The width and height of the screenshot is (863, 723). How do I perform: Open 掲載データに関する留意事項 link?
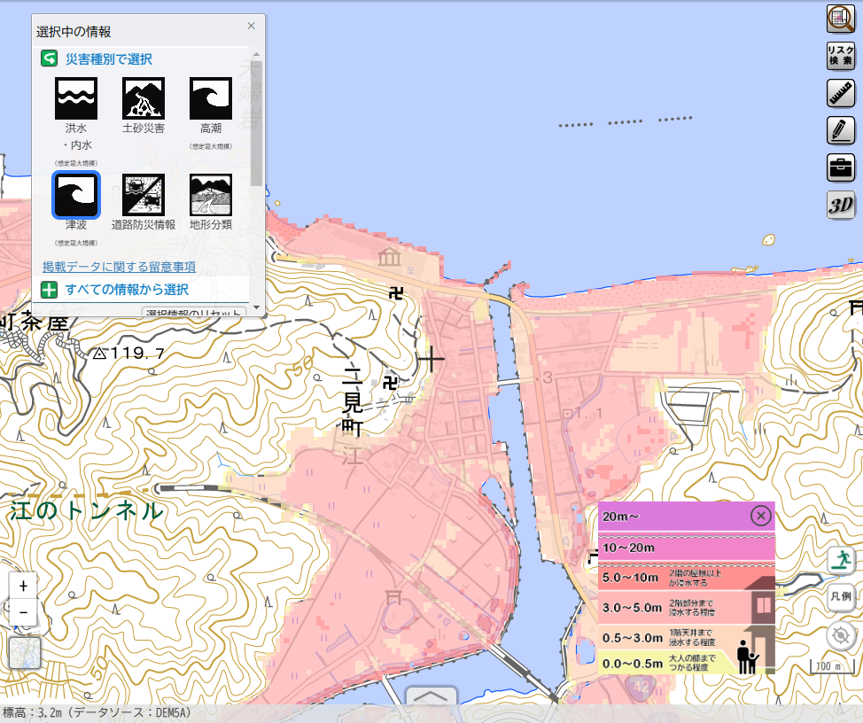[119, 267]
